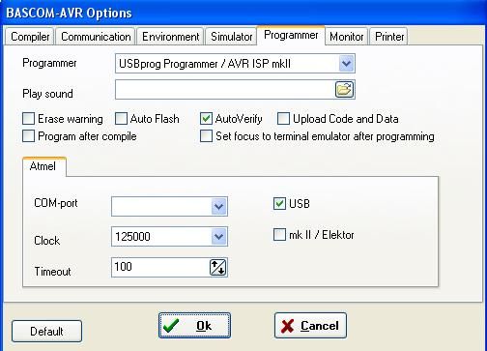Enable Set focus to terminal emulator option

(206, 136)
